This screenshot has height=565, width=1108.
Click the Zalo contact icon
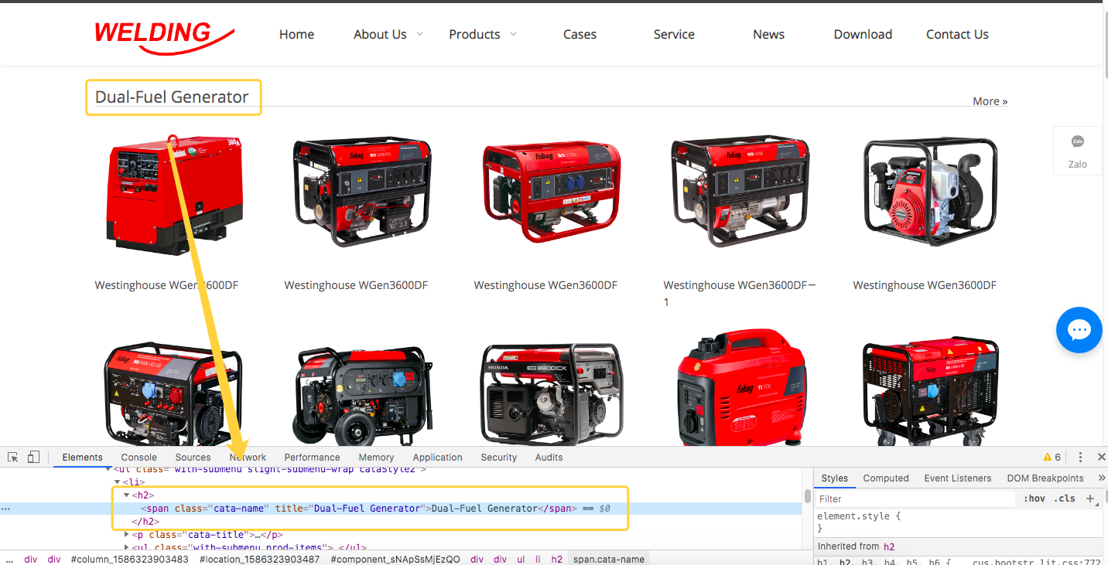click(x=1077, y=150)
